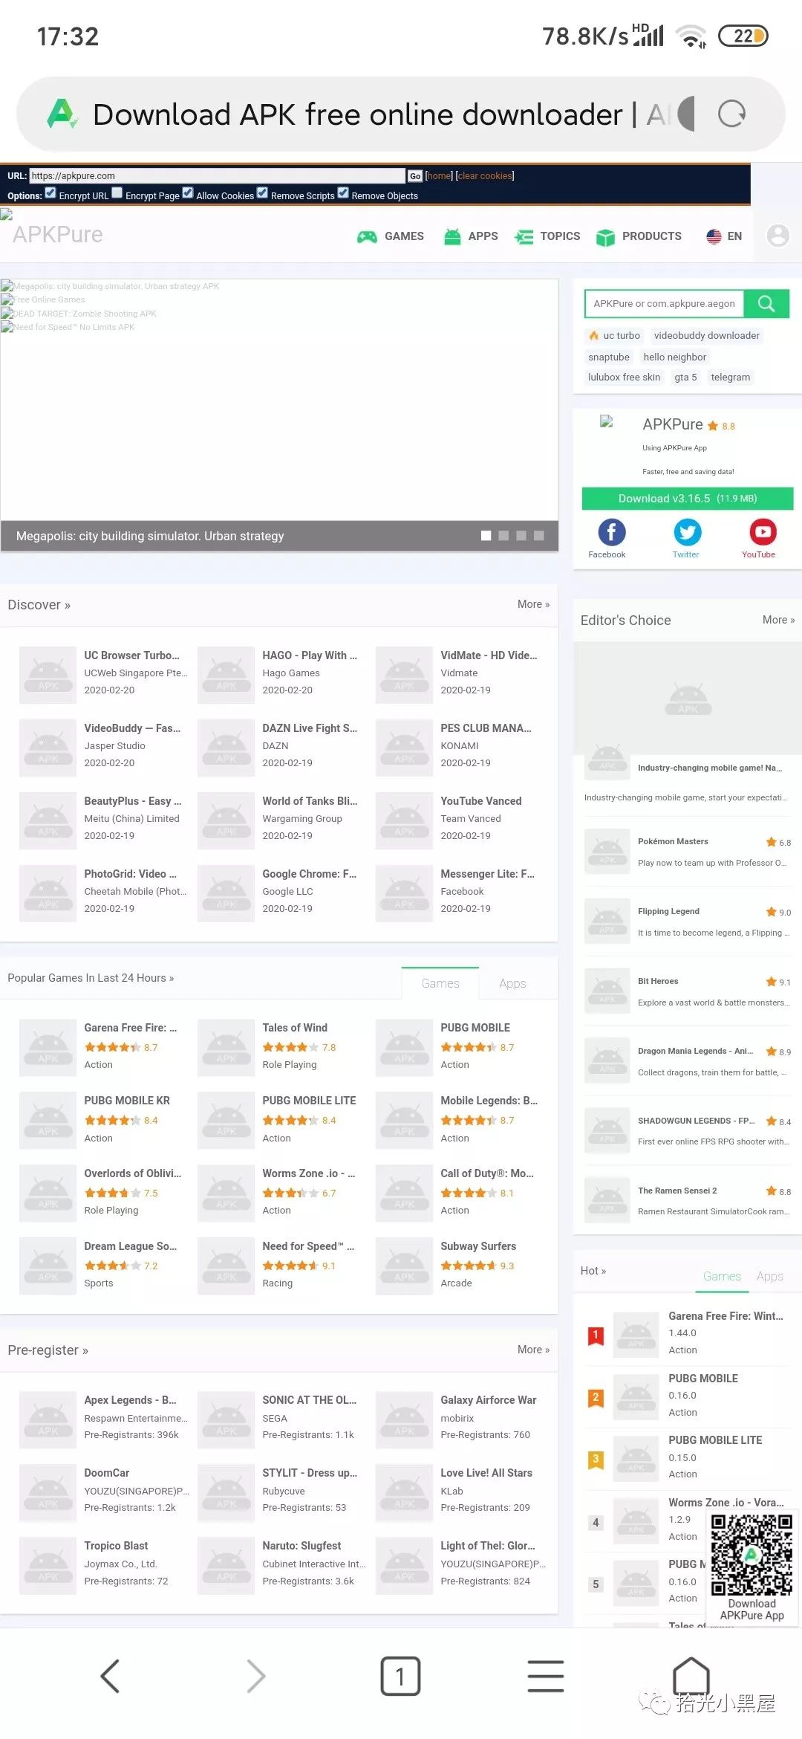Switch Hot section to Apps tab
The width and height of the screenshot is (802, 1739).
coord(770,1276)
